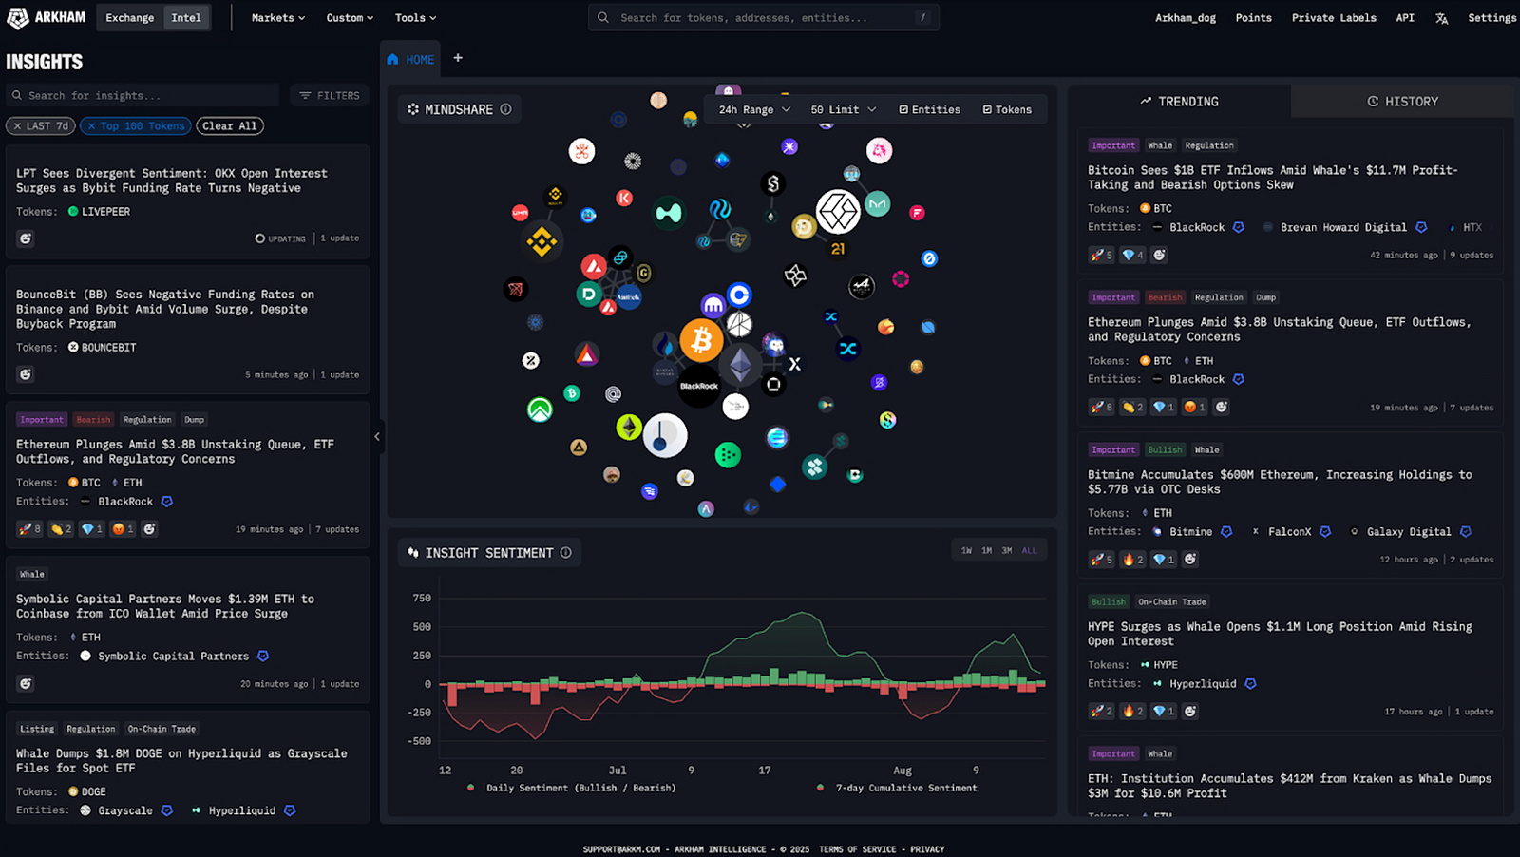
Task: Set sentiment chart range to 3M
Action: click(1006, 551)
